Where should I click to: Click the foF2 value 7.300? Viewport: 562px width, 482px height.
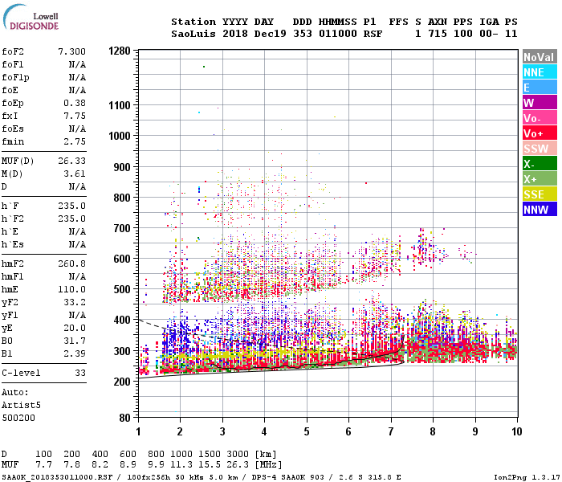click(72, 51)
